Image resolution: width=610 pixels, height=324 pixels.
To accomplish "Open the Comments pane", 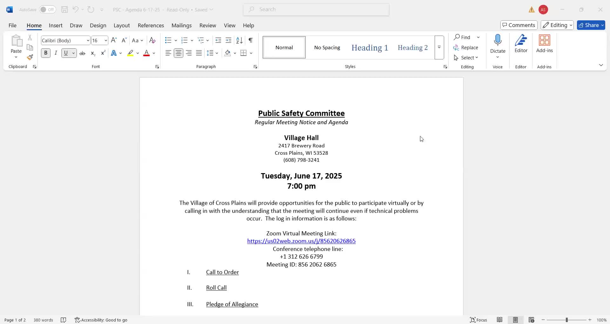I will pos(519,25).
